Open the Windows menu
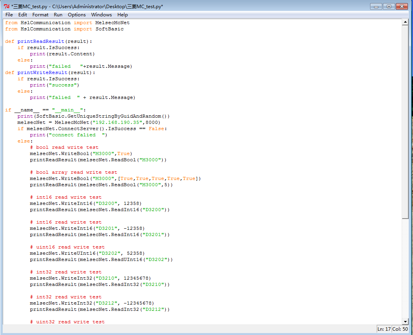Image resolution: width=413 pixels, height=335 pixels. coord(101,14)
